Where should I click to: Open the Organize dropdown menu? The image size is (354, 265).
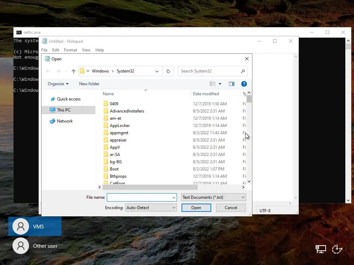pos(58,84)
